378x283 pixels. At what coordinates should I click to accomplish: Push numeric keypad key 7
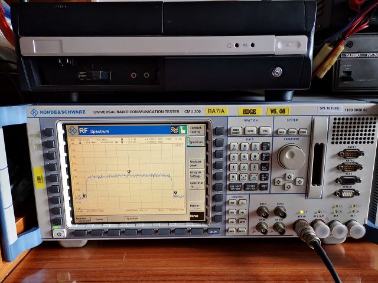coord(234,147)
